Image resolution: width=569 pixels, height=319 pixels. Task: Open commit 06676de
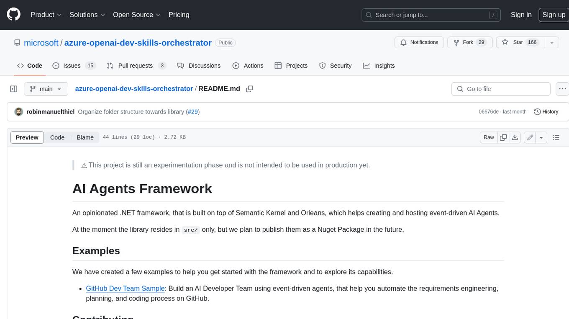click(489, 112)
